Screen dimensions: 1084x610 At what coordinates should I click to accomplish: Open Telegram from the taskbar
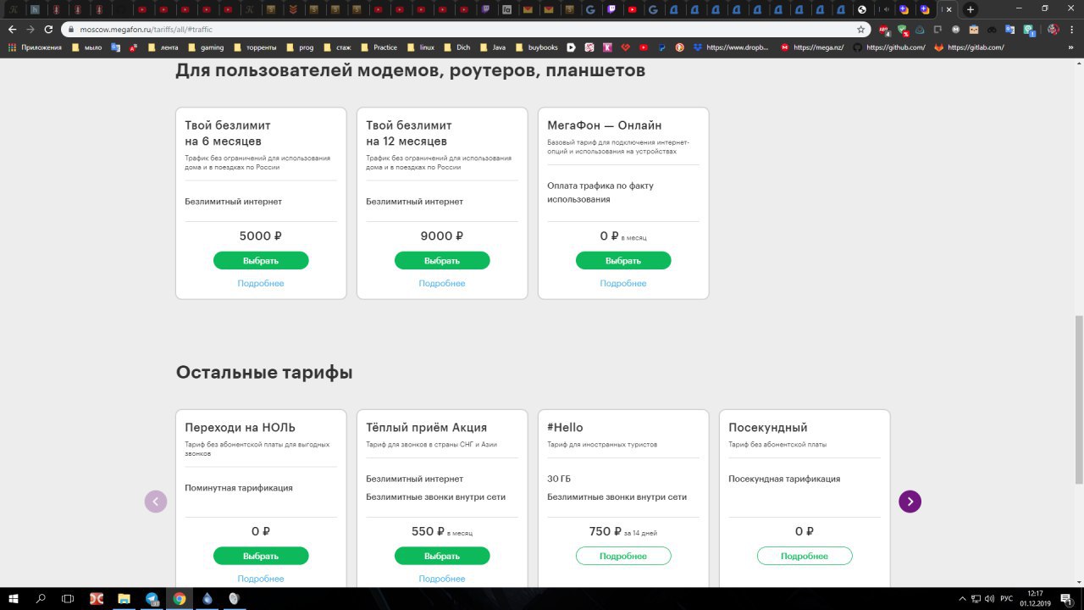tap(152, 598)
